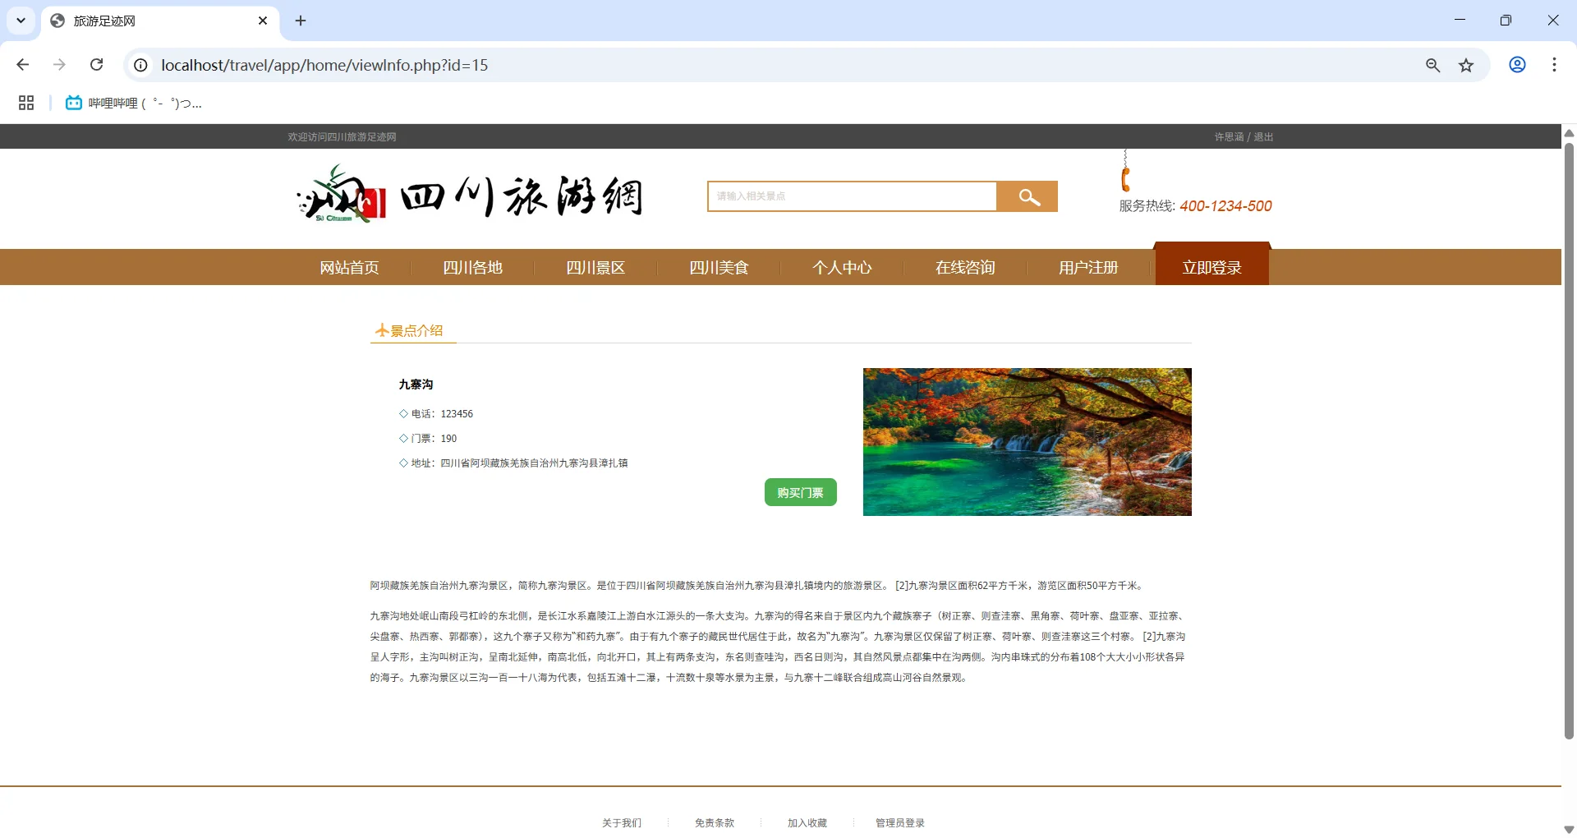1577x838 pixels.
Task: Click the scenic spot search input field
Action: point(852,196)
